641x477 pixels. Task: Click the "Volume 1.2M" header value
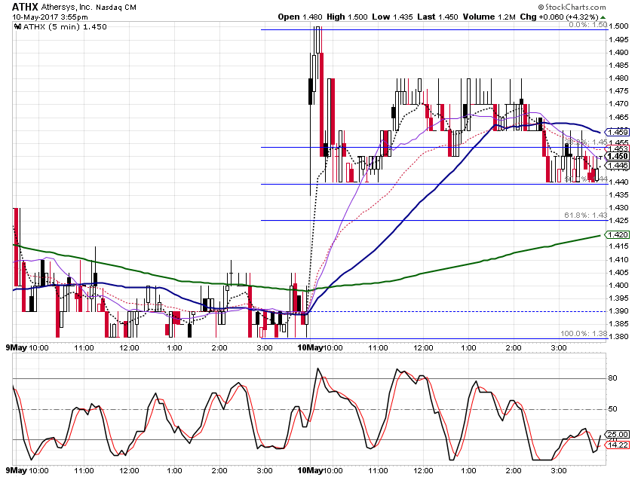tap(489, 17)
